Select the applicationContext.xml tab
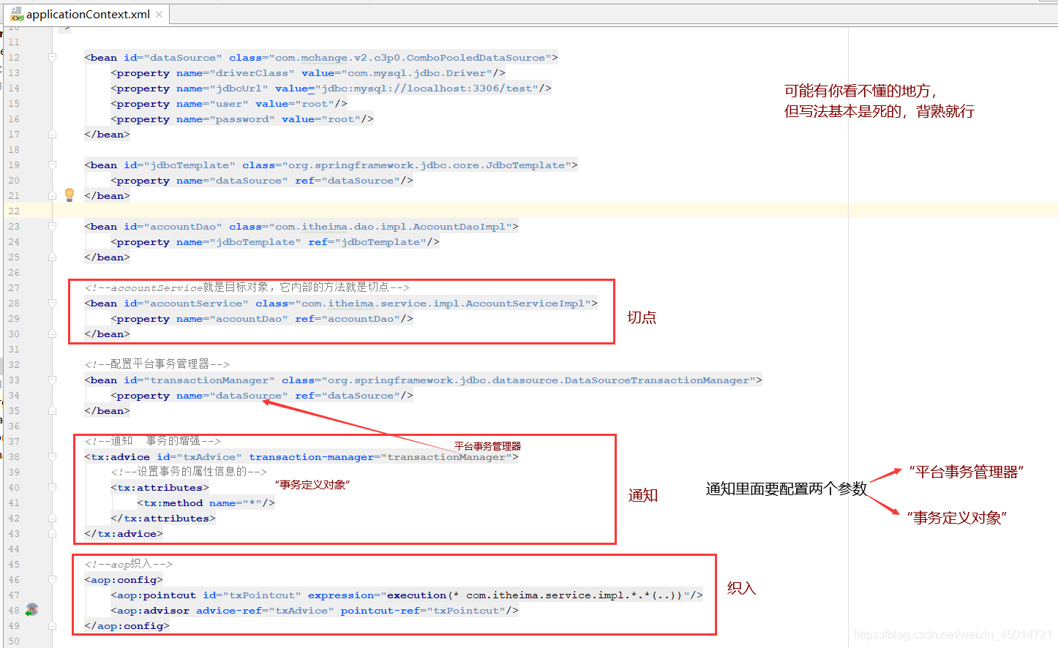 (x=87, y=14)
